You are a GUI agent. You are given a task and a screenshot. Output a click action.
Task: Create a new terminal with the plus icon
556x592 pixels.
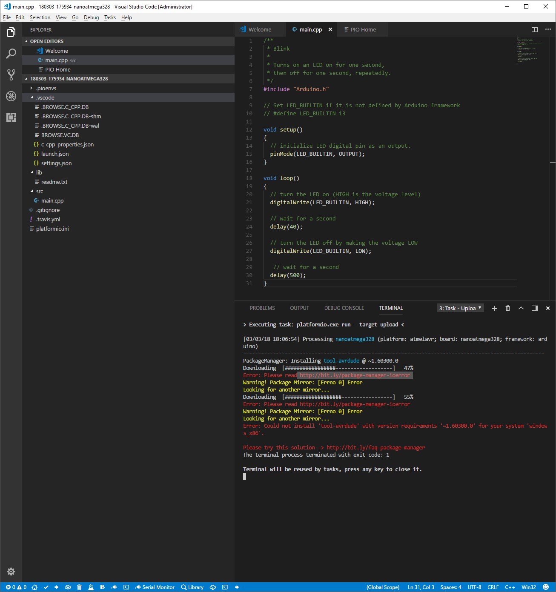click(x=494, y=308)
